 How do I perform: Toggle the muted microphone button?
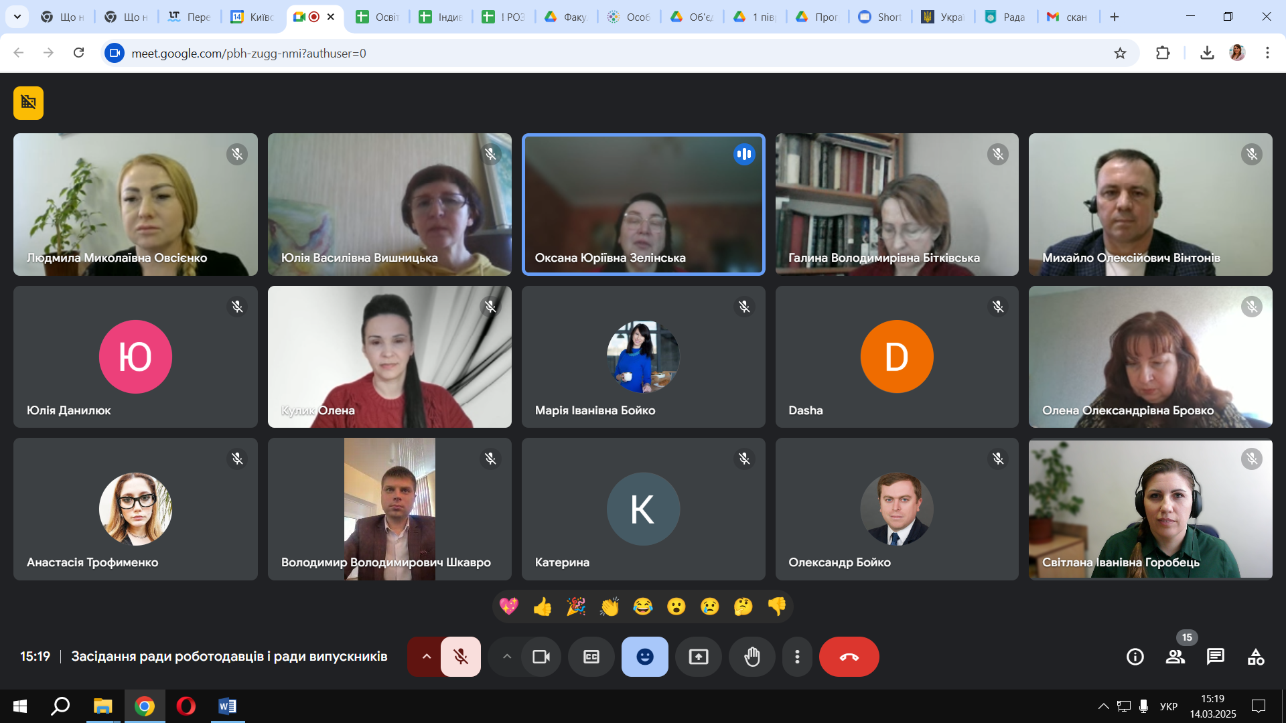(461, 657)
